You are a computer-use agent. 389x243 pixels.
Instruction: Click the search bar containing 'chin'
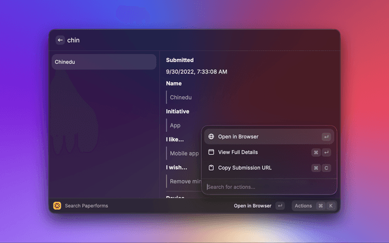point(194,40)
